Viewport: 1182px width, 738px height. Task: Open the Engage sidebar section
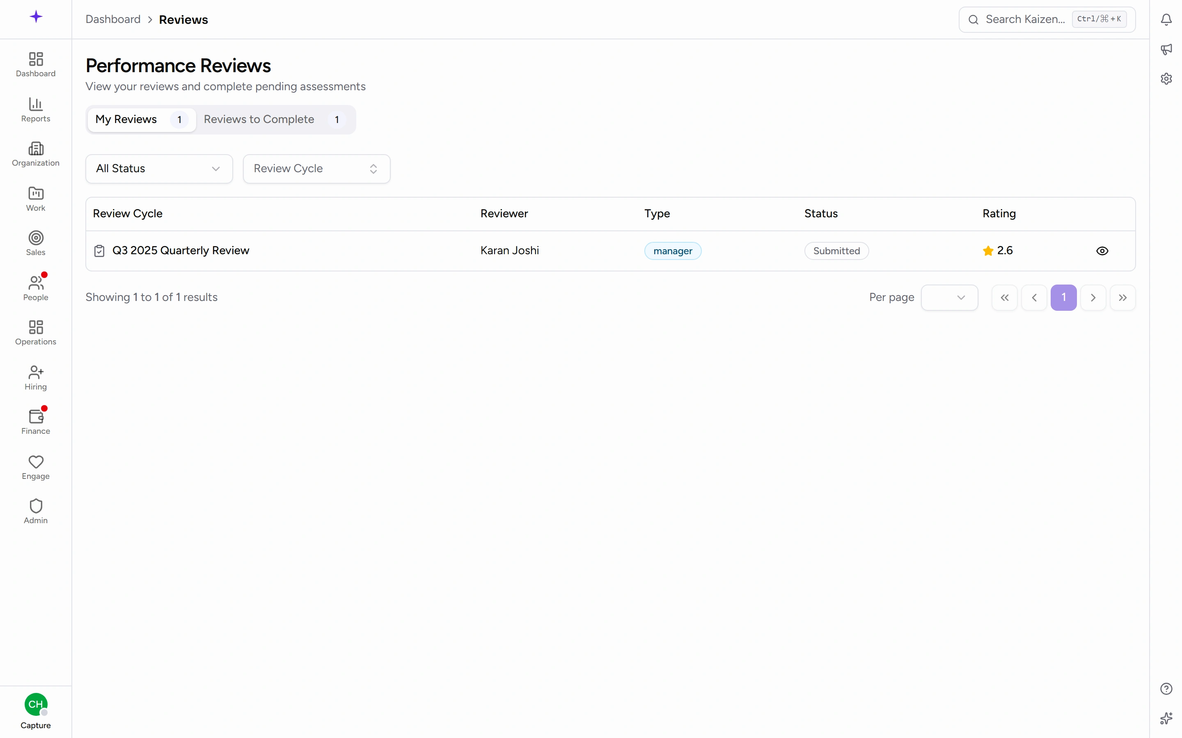[36, 467]
